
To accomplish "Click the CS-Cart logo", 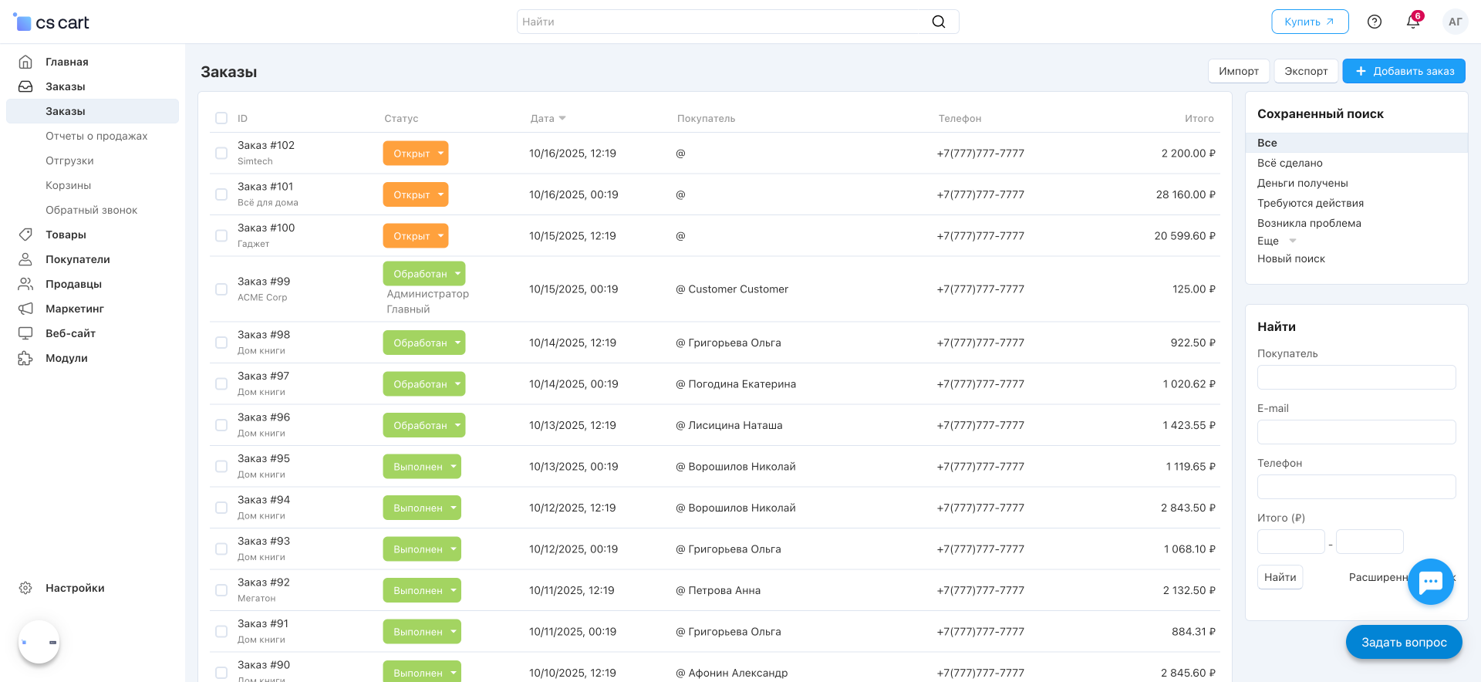I will coord(52,22).
